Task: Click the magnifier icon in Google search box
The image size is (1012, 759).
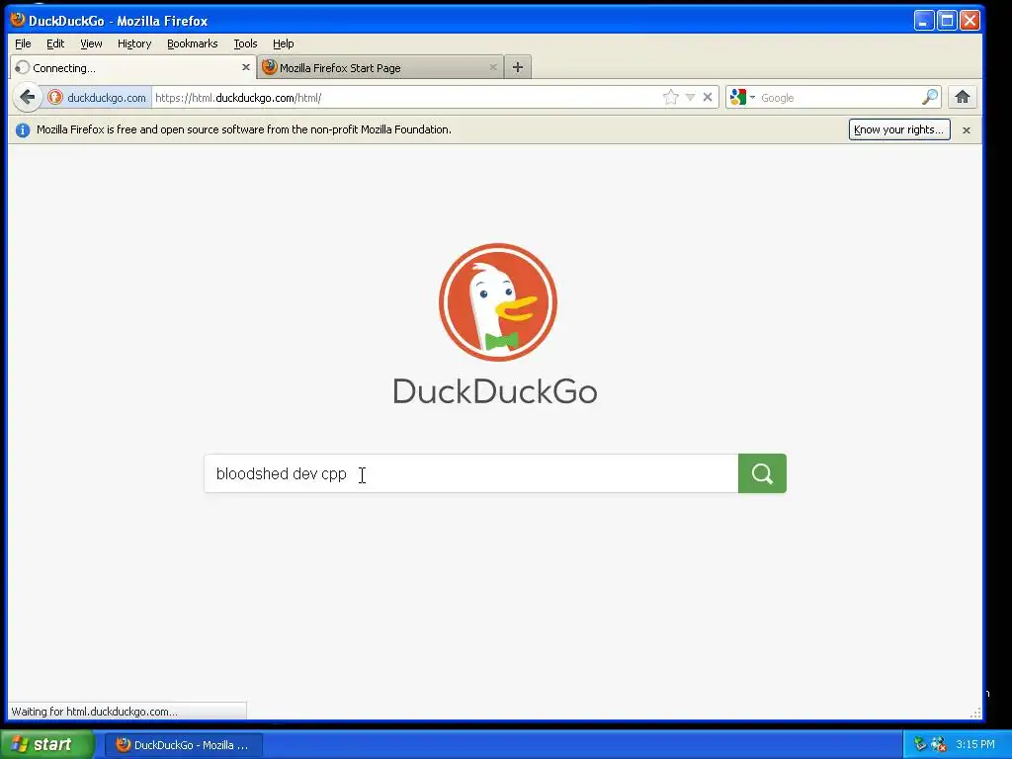Action: pos(929,98)
